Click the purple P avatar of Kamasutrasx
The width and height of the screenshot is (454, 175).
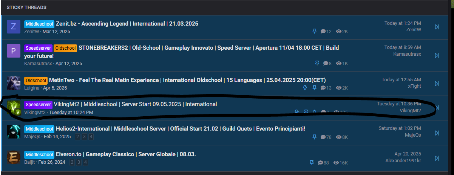coord(13,51)
